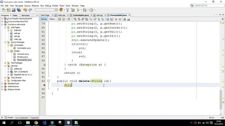Click the Profile Project clock icon
Viewport: 225px width, 126px height.
[x=91, y=10]
